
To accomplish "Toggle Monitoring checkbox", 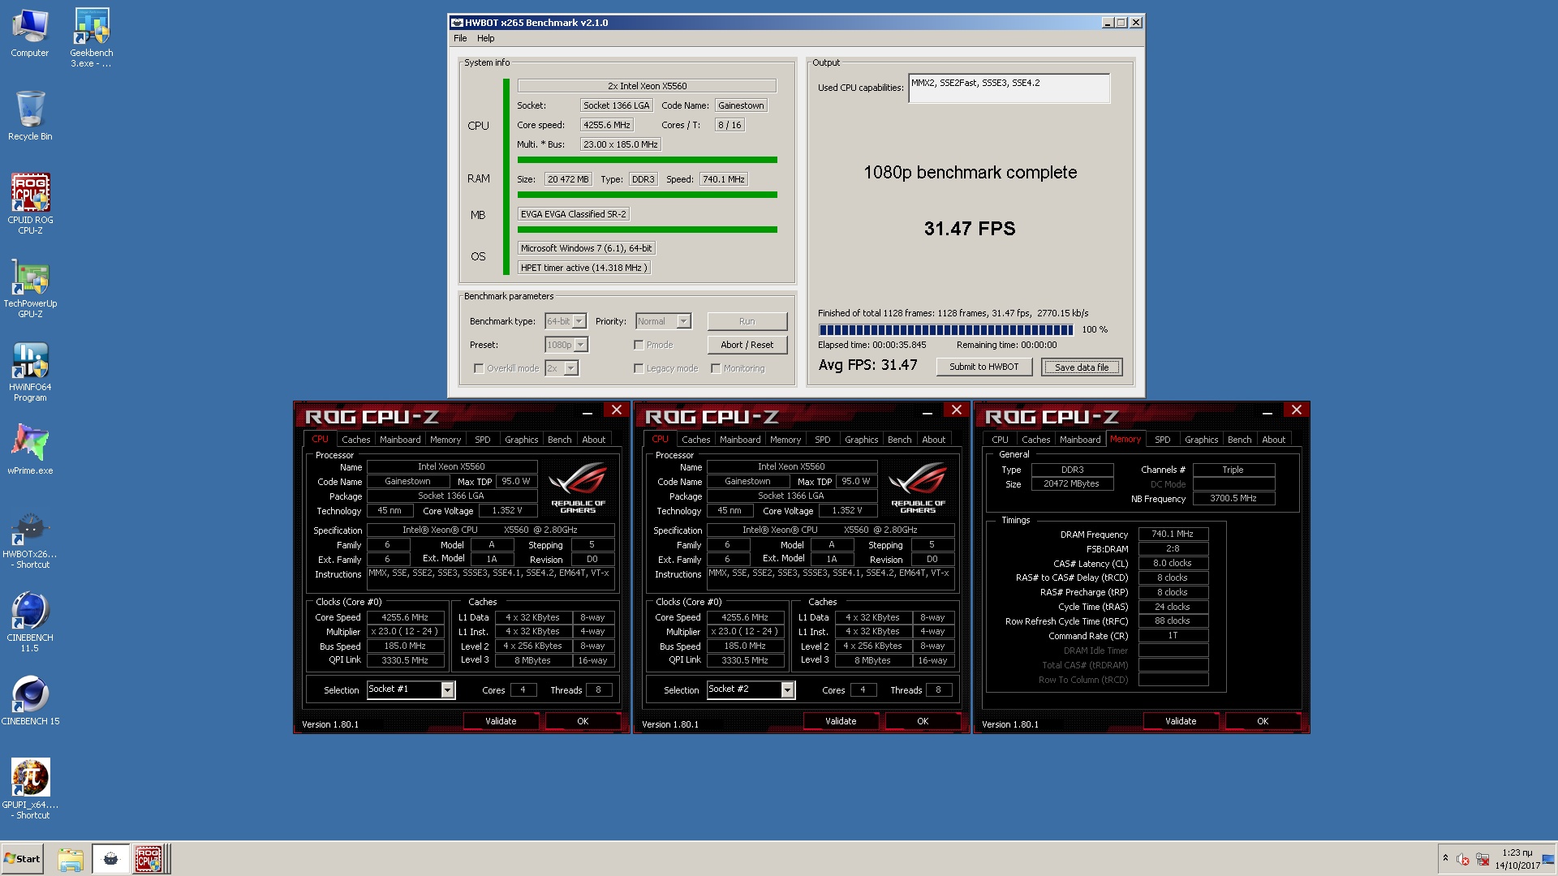I will (x=716, y=368).
